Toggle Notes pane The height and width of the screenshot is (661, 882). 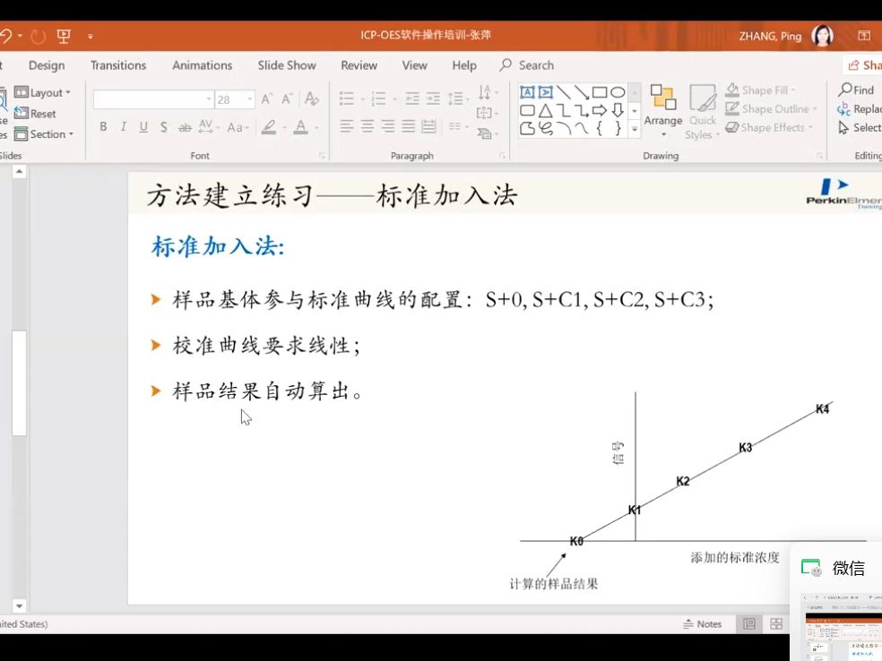point(702,624)
